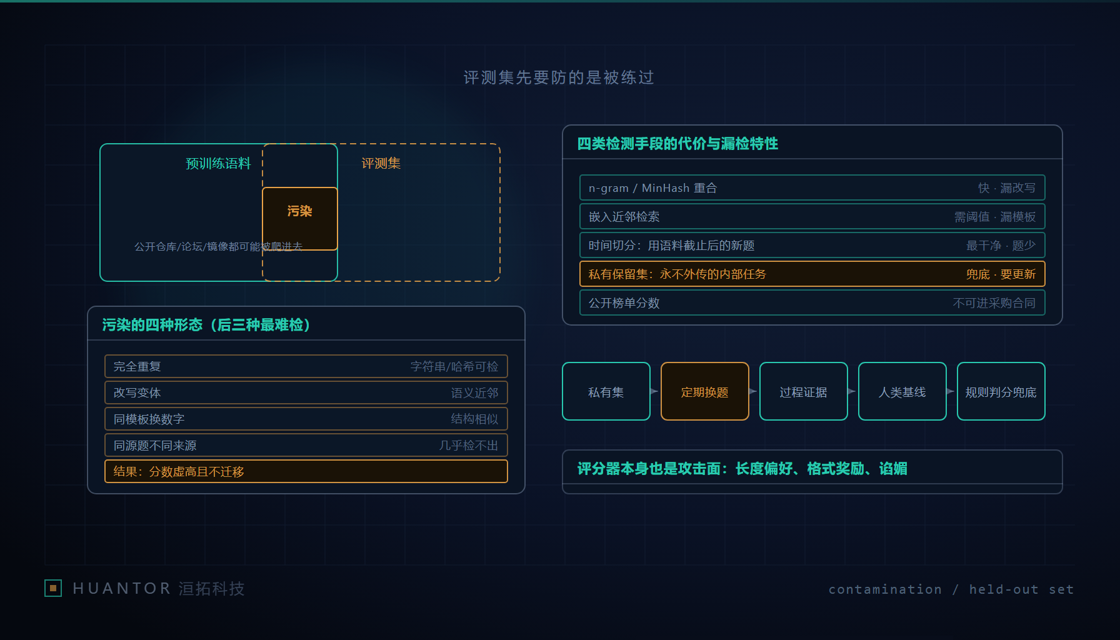Click the orange 污染 overlap box

[300, 219]
